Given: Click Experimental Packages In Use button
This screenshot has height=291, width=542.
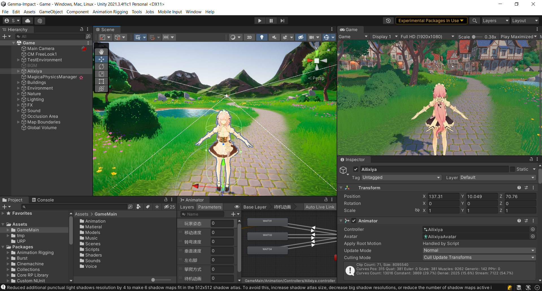Looking at the screenshot, I should point(431,21).
